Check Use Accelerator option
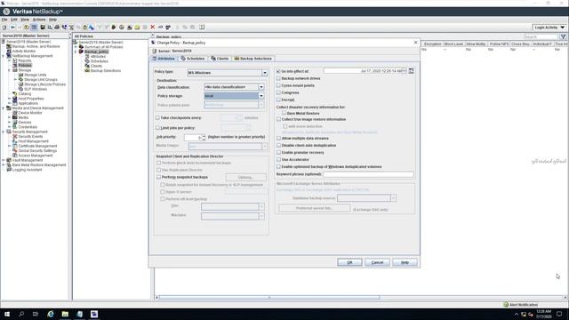Screen dimensions: 569x320 click(278, 160)
